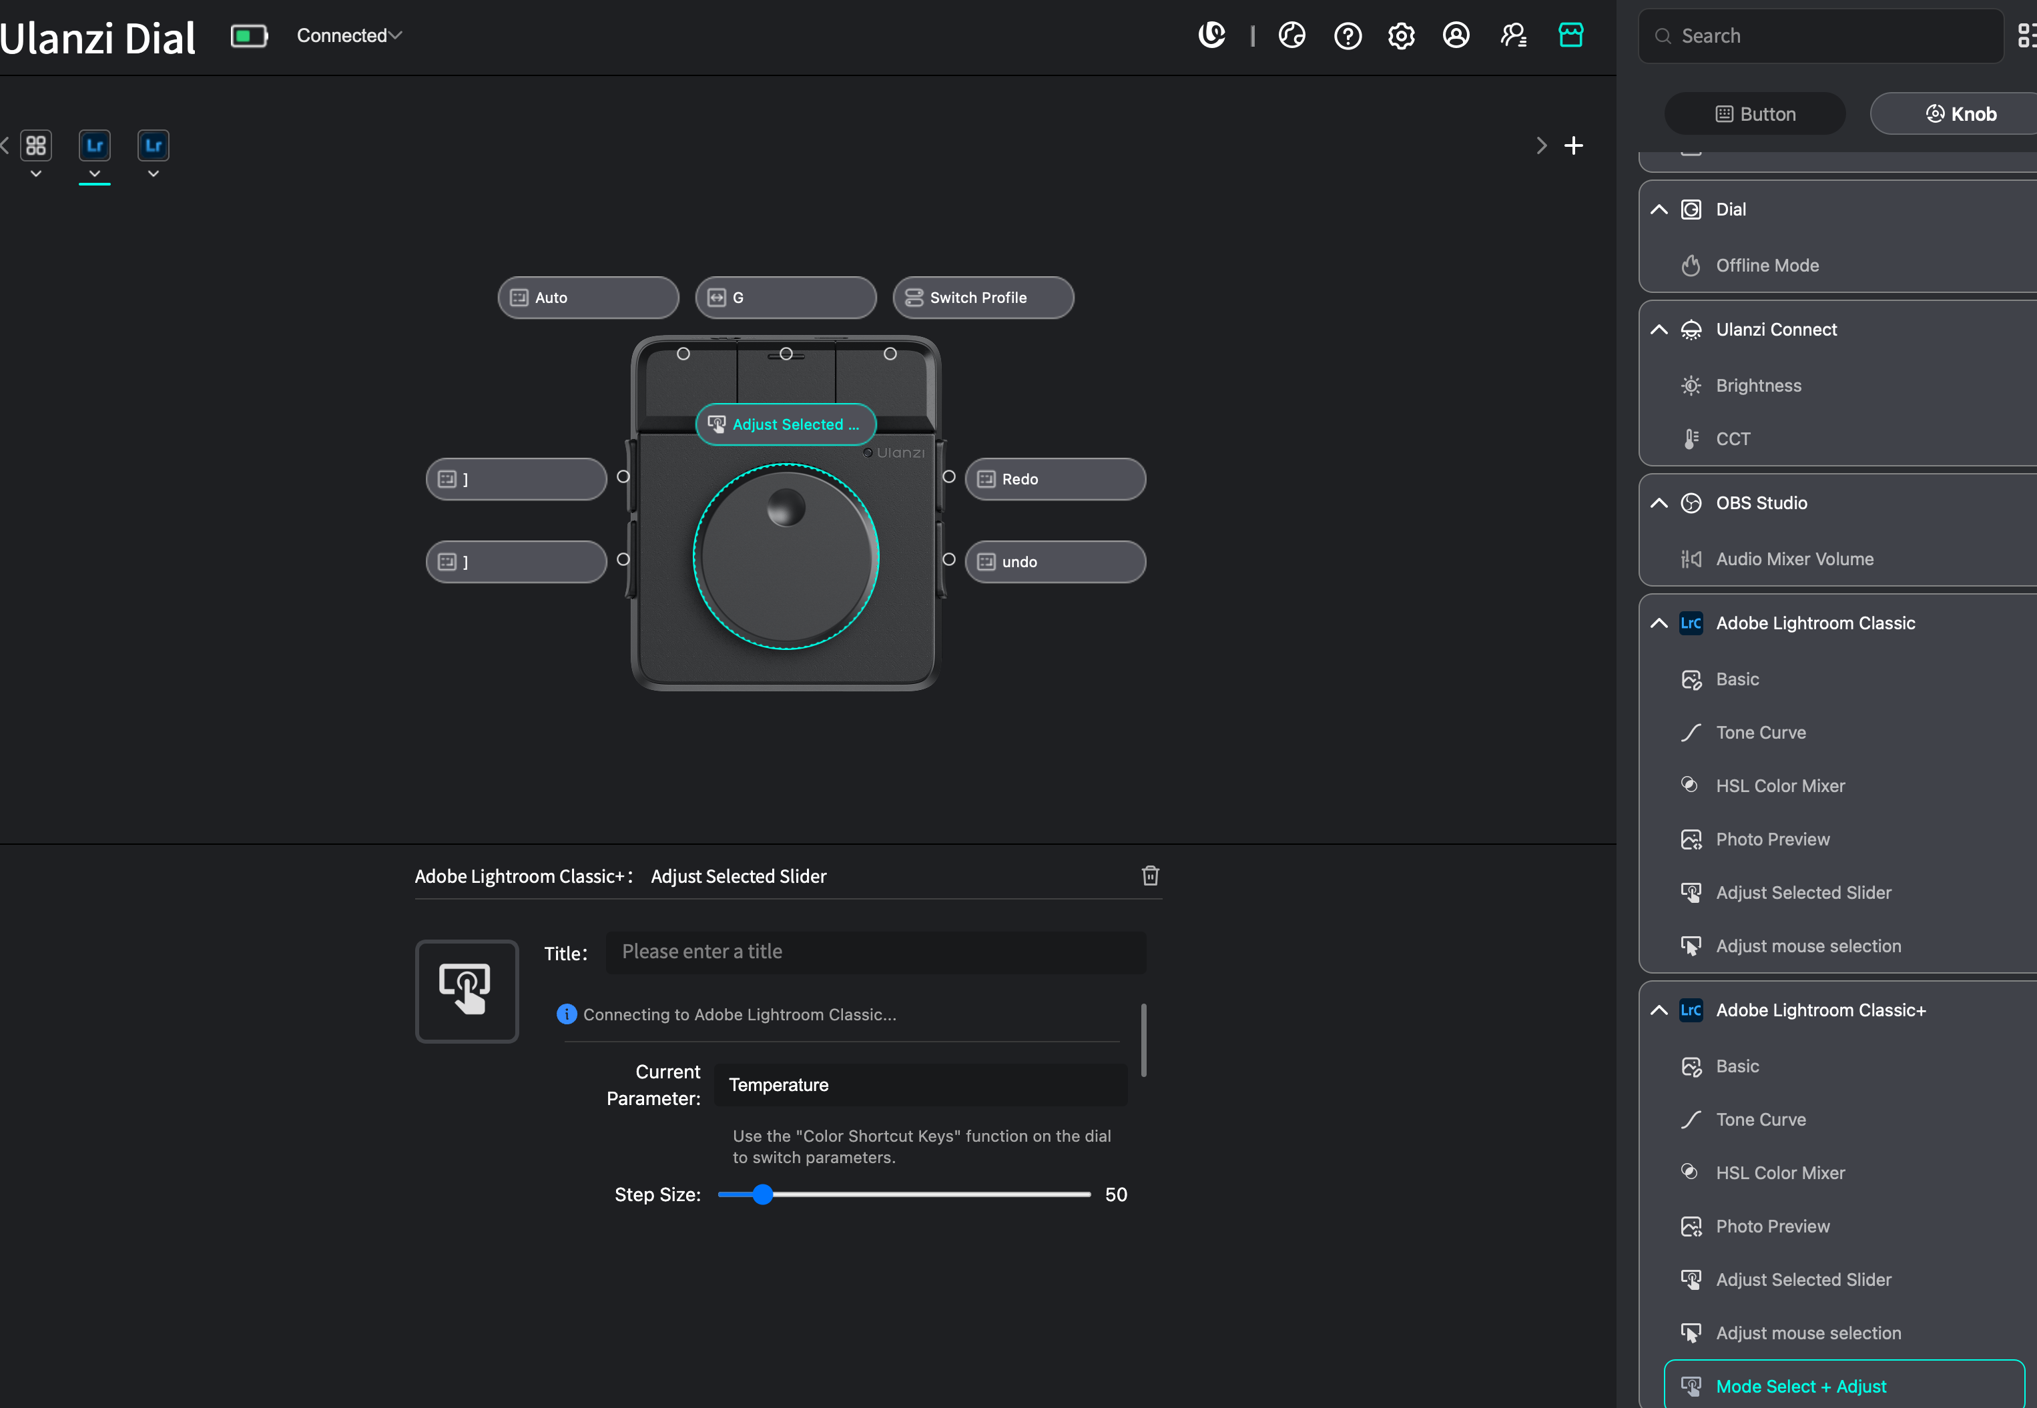Click the Search field in actions panel

coord(1821,36)
